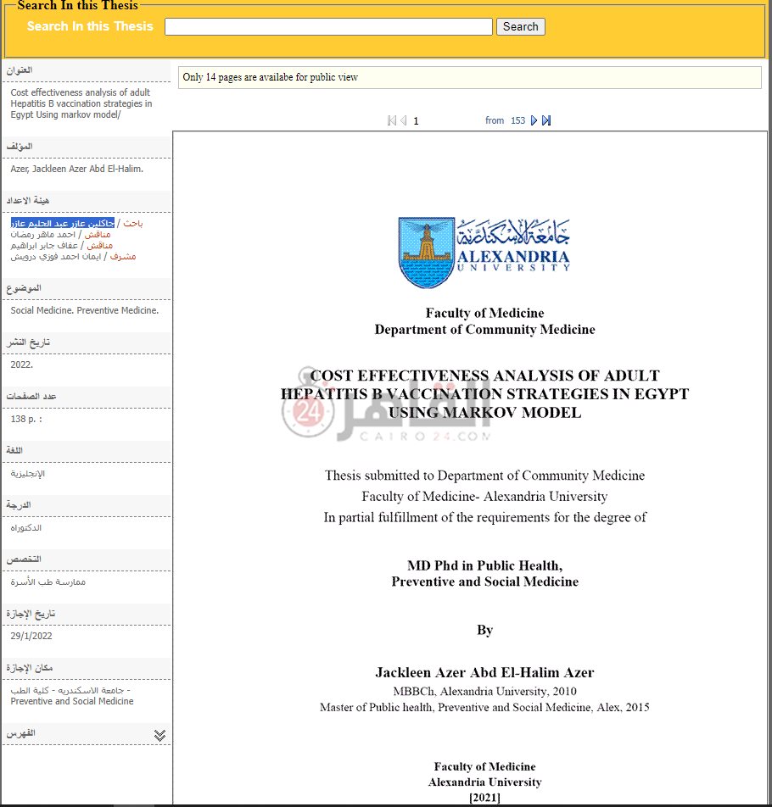The width and height of the screenshot is (772, 807).
Task: Click the previous page arrow icon
Action: click(x=404, y=120)
